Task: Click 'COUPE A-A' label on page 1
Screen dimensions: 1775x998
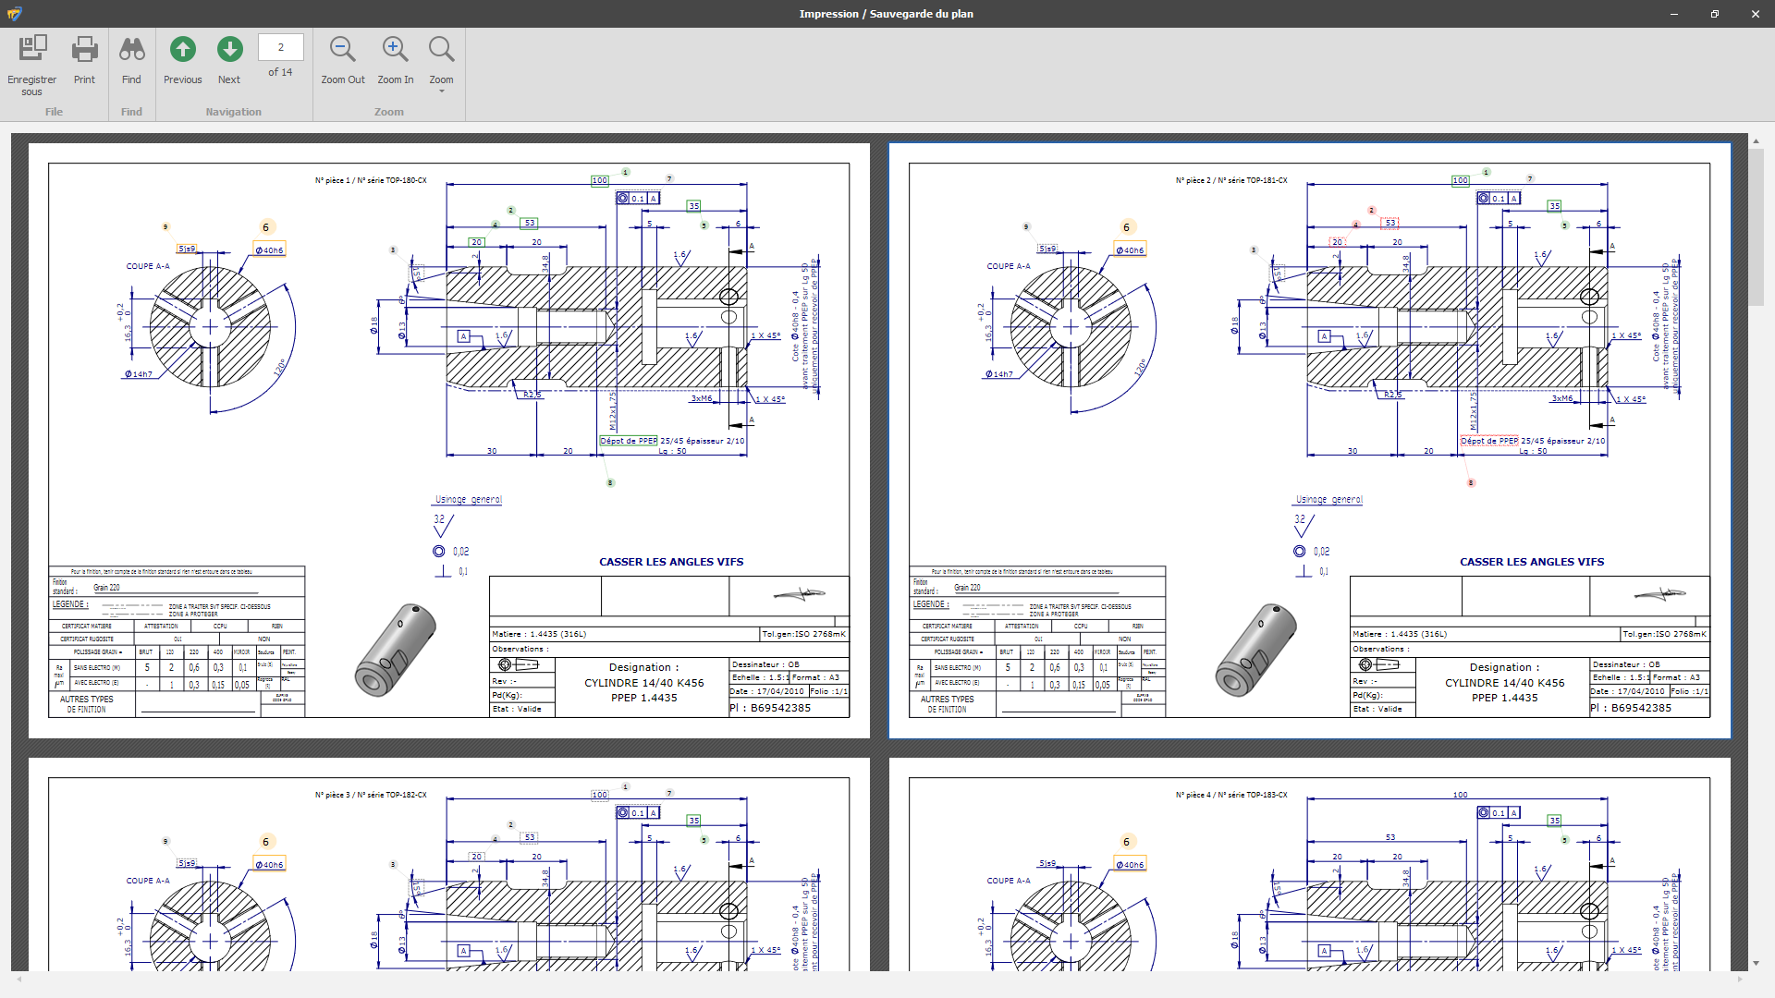Action: (x=148, y=266)
